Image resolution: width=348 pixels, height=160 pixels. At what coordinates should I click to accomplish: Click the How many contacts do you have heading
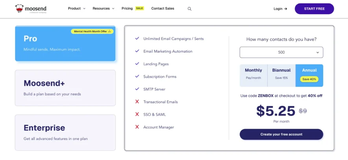tap(281, 39)
